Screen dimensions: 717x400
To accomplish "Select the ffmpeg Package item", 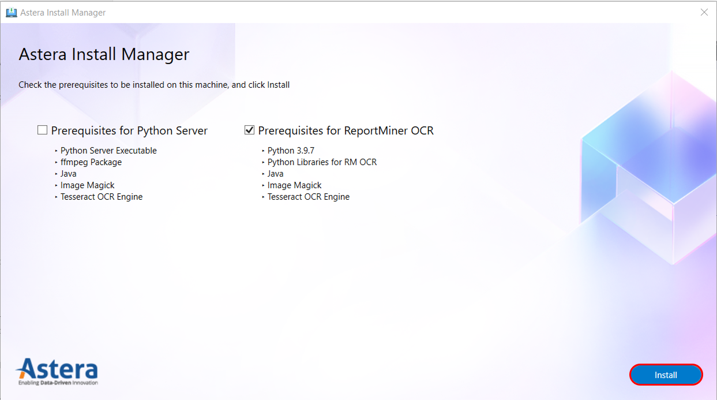I will [x=91, y=162].
